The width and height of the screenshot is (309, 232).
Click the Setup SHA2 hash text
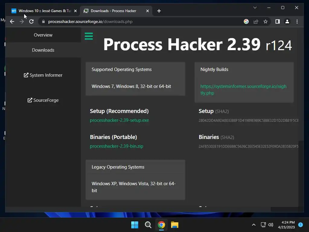click(x=249, y=120)
